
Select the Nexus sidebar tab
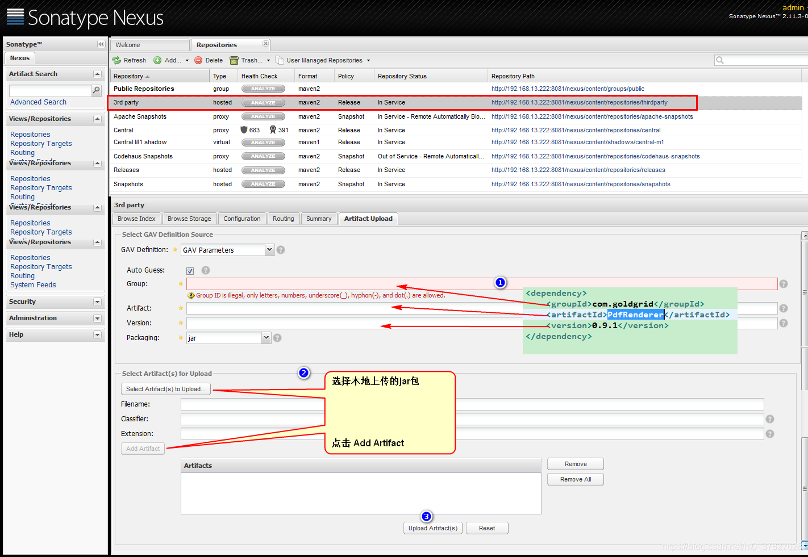coord(19,58)
